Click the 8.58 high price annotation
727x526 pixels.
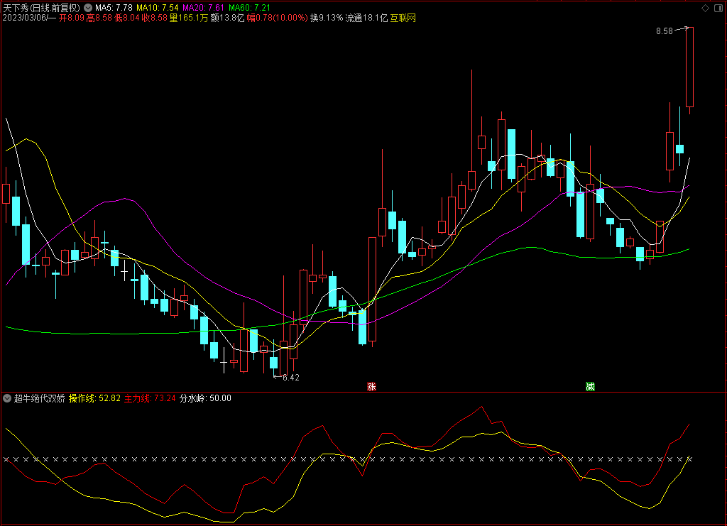664,31
